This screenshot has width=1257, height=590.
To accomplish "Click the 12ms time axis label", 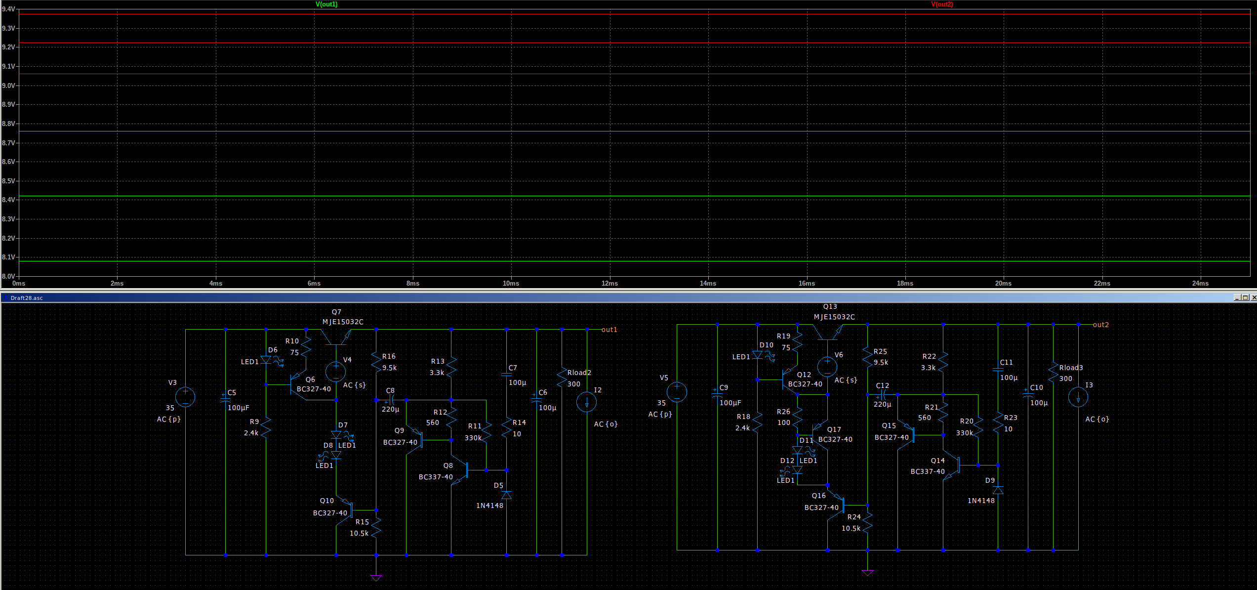I will [609, 283].
